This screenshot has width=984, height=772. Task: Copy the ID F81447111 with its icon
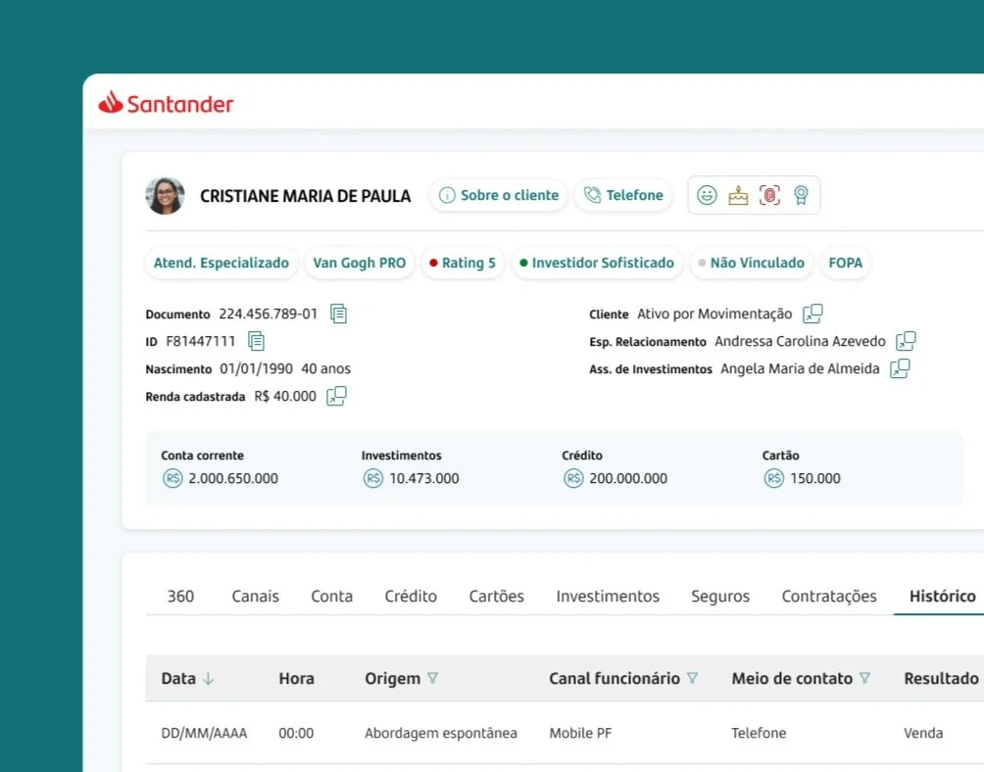pos(256,341)
